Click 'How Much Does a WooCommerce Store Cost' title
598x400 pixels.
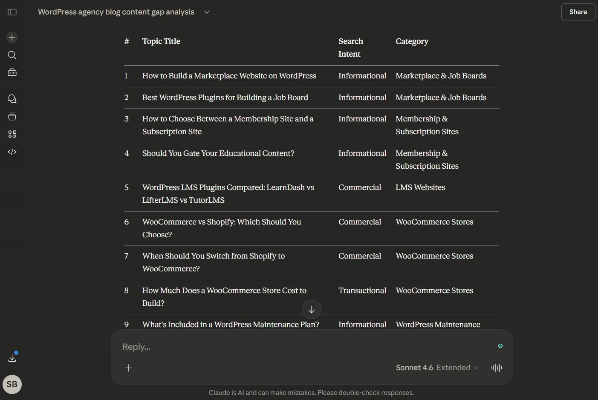point(224,297)
